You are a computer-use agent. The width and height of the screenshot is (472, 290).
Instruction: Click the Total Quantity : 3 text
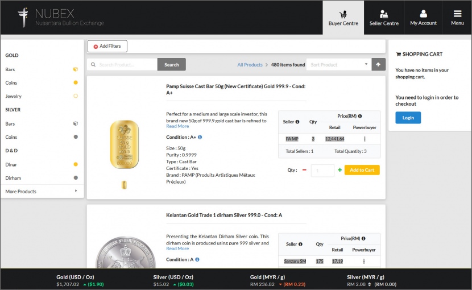(350, 151)
